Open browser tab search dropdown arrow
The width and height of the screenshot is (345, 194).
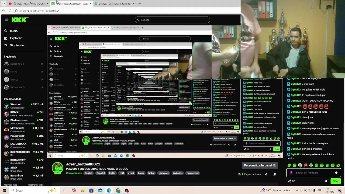coord(4,4)
